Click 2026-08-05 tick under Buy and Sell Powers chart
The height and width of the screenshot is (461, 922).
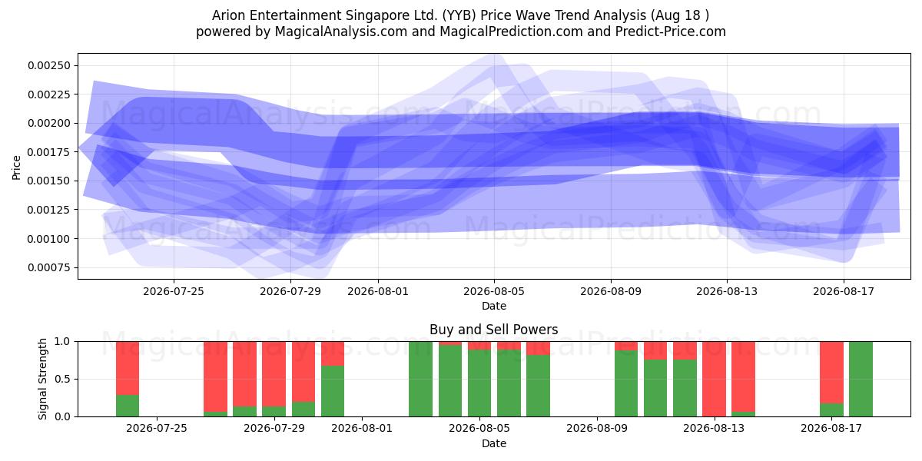coord(479,429)
